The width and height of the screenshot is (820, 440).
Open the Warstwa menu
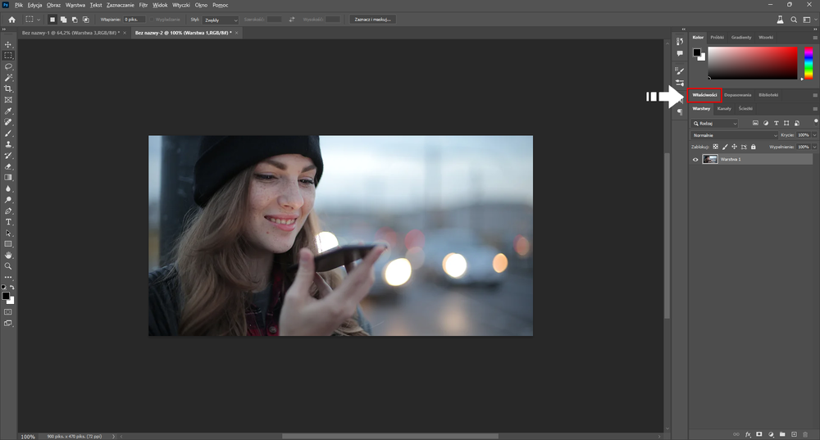(75, 5)
